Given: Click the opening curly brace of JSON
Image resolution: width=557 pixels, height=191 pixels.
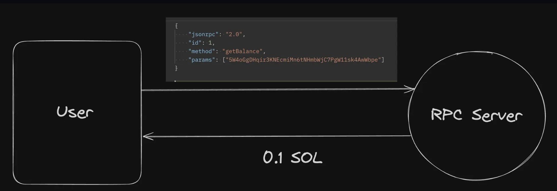Looking at the screenshot, I should [176, 26].
